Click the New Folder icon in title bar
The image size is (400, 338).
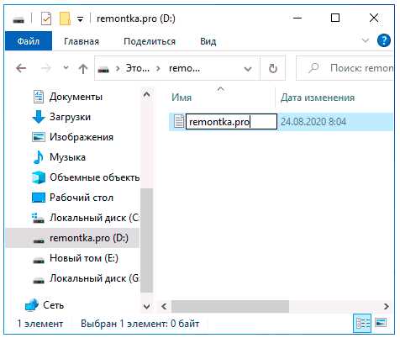[x=65, y=18]
